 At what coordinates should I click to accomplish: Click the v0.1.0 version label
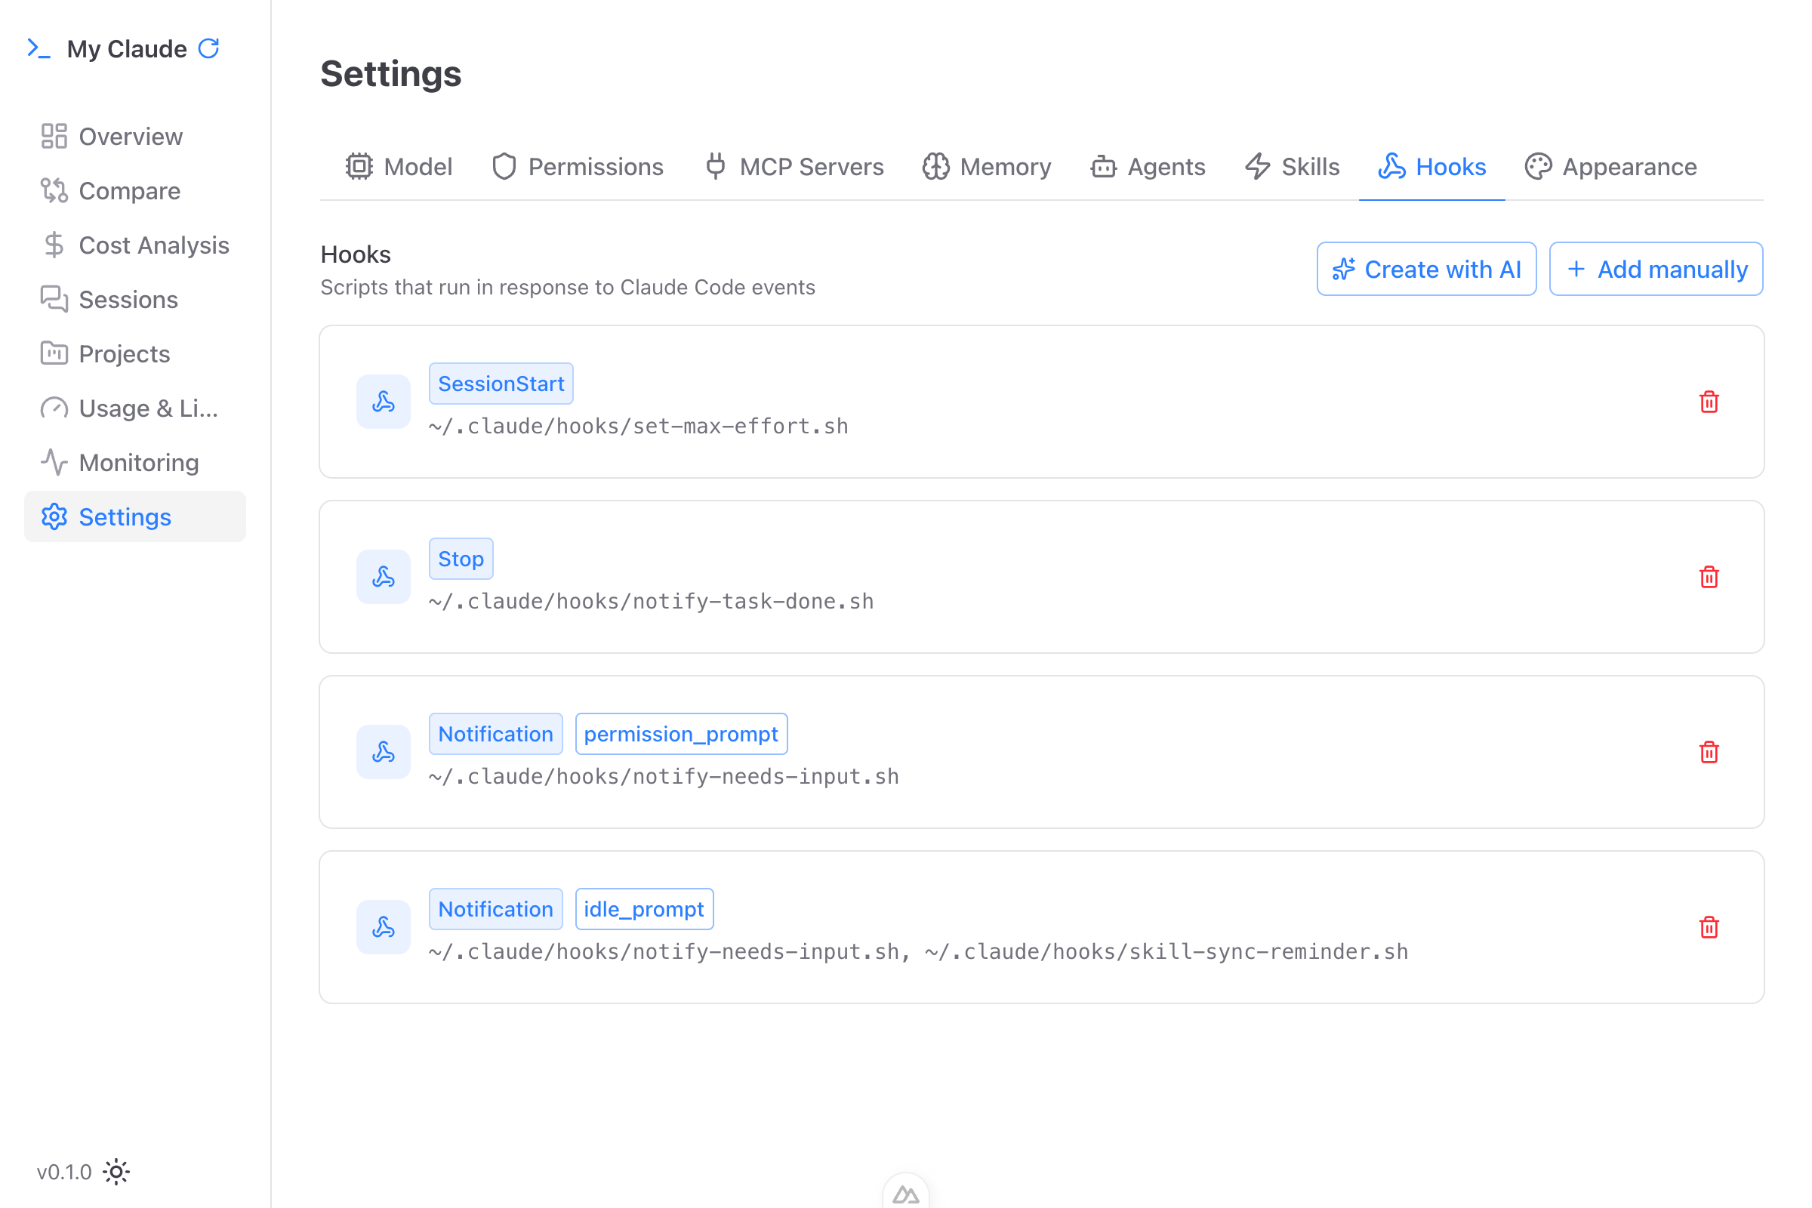point(64,1172)
